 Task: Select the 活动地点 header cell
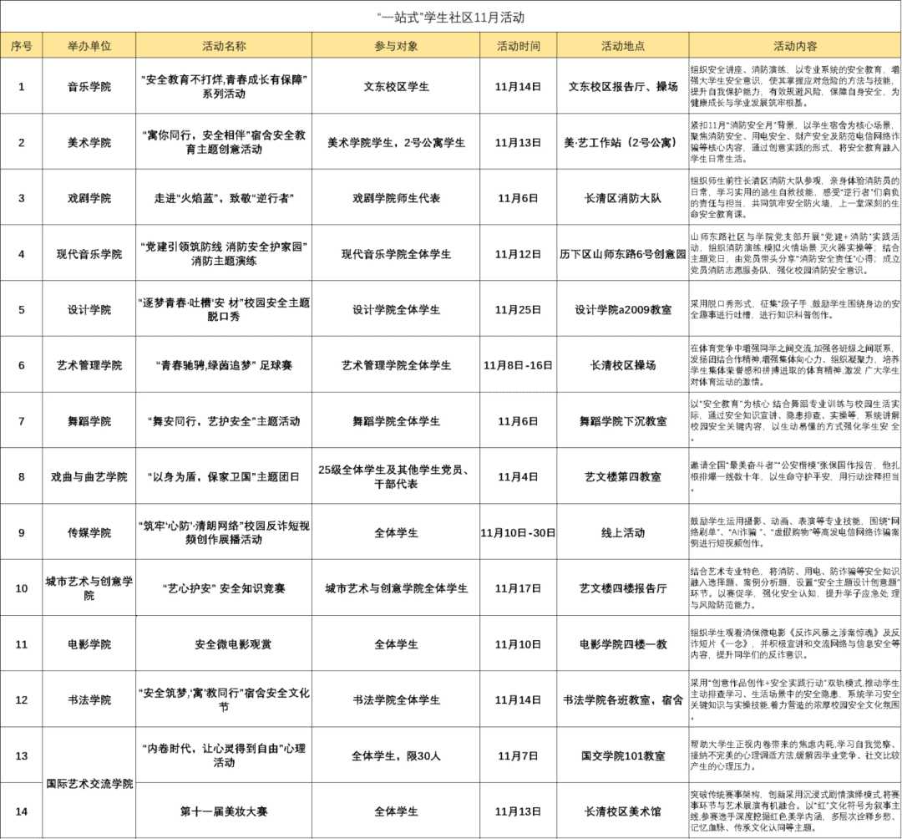pyautogui.click(x=622, y=46)
